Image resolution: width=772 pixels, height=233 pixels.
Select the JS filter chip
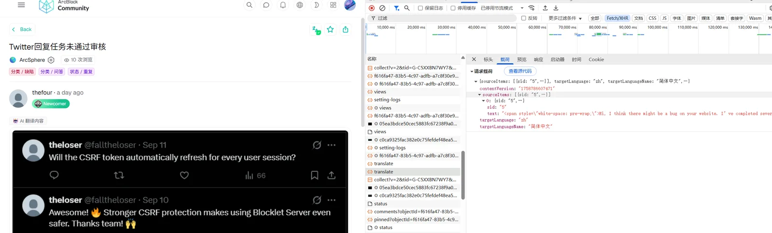click(x=664, y=18)
